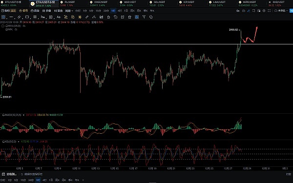Click the trash delete drawings icon
Viewport: 293px width, 183px height.
(x=130, y=17)
